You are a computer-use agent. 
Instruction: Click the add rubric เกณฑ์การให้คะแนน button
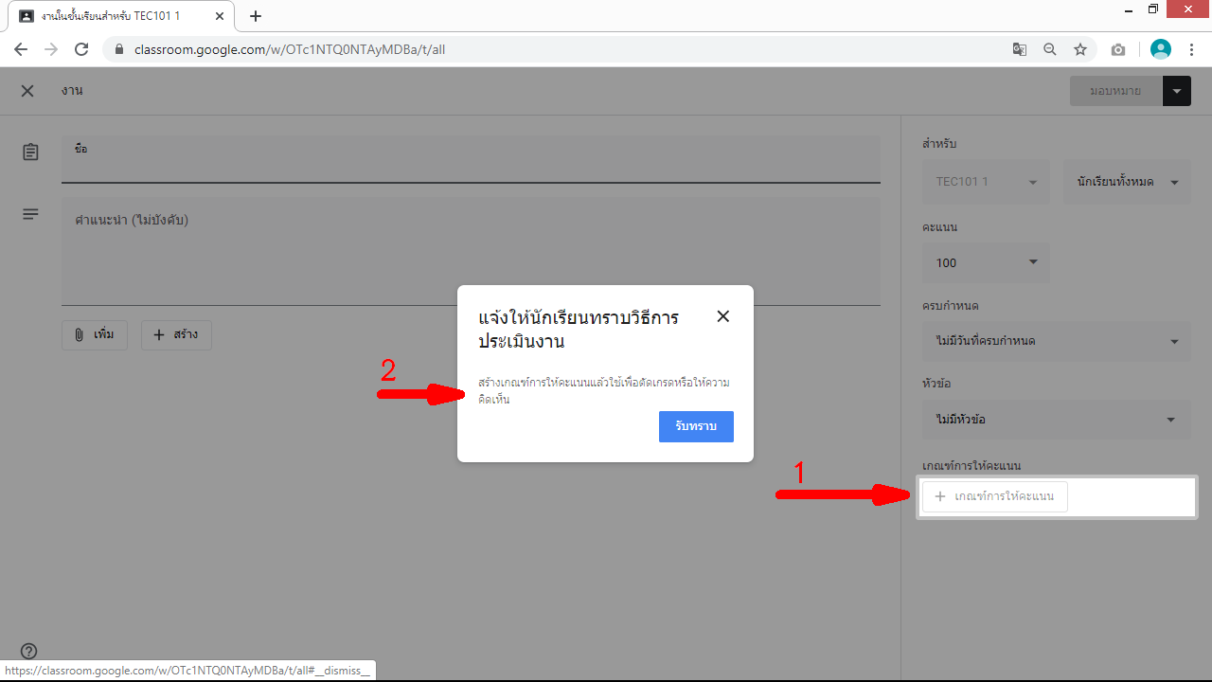(995, 496)
